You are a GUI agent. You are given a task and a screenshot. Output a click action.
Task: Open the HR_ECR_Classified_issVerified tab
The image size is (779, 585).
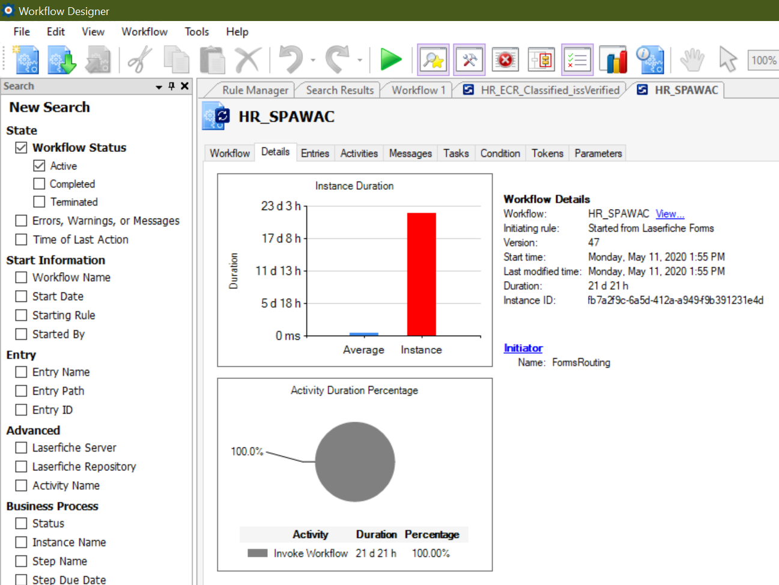542,90
